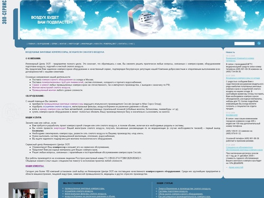This screenshot has width=264, height=198.
Task: Open the Архив новостей link
Action: point(236,167)
